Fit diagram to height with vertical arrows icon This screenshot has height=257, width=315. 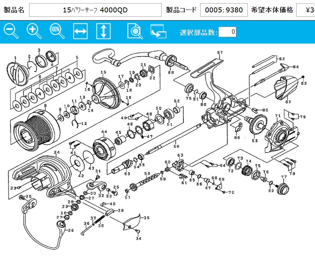[103, 31]
